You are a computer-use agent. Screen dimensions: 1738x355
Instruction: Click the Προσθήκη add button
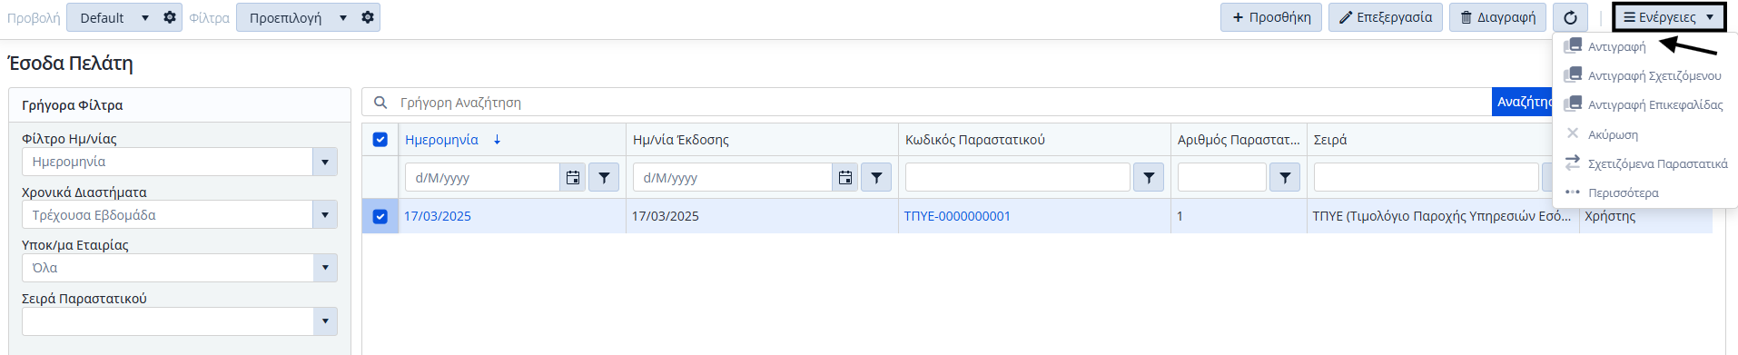(x=1271, y=17)
